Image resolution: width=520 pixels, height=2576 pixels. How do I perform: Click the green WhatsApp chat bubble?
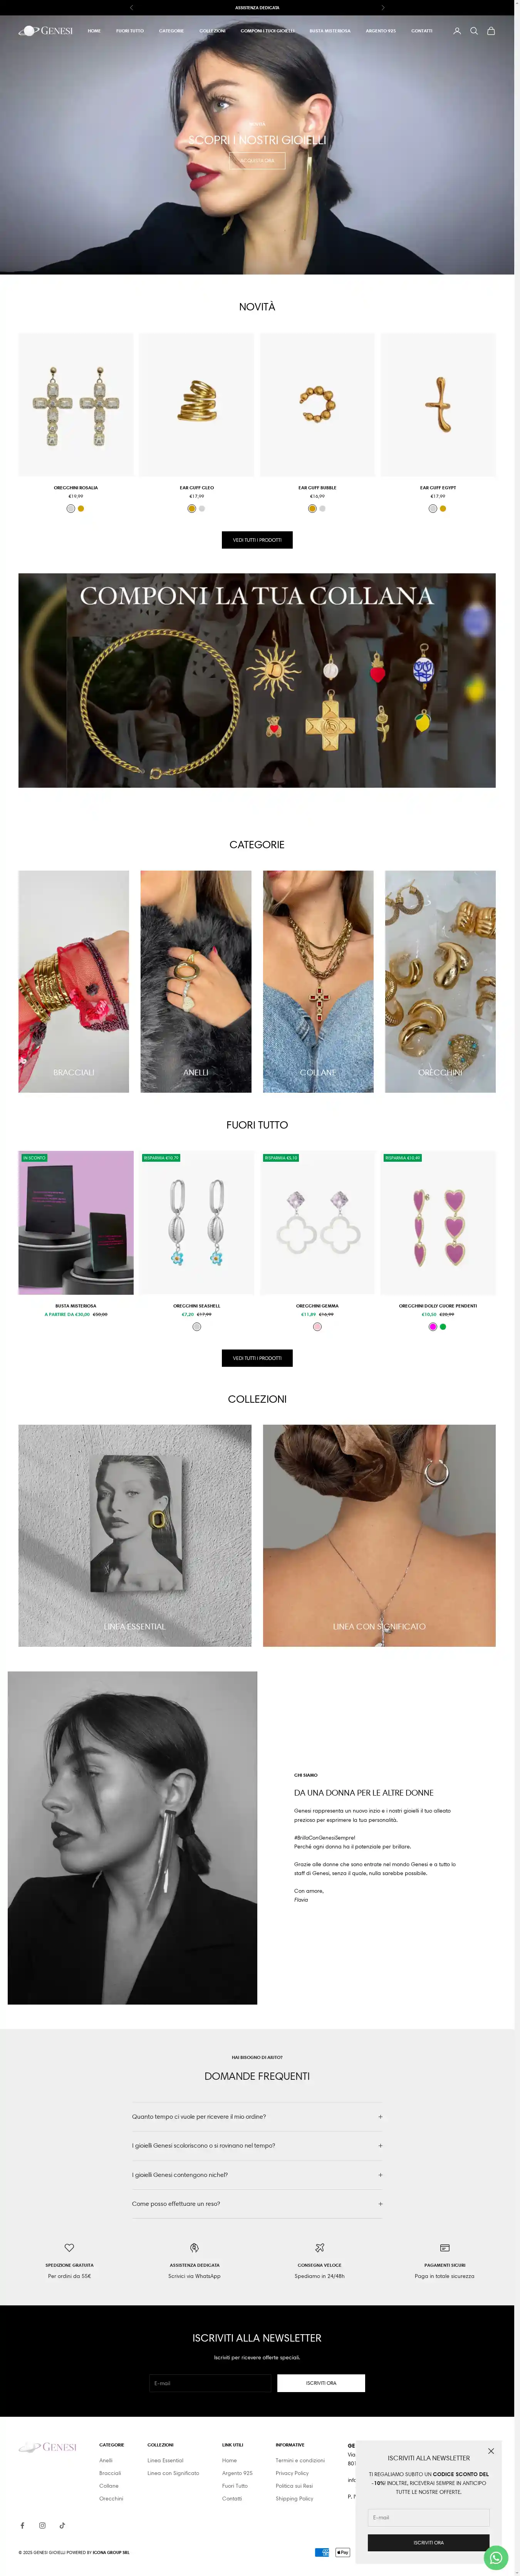[x=495, y=2557]
